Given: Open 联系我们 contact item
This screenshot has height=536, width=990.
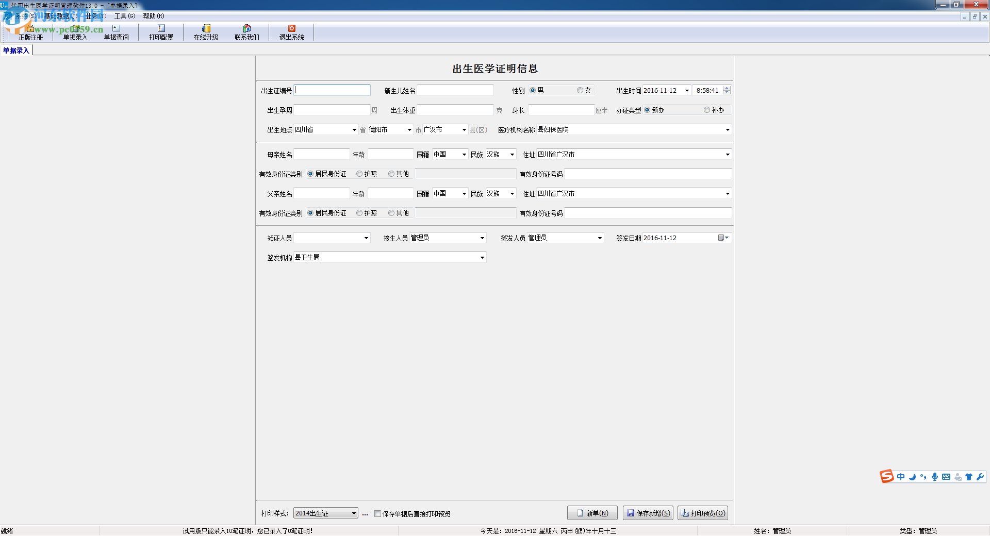Looking at the screenshot, I should tap(246, 32).
